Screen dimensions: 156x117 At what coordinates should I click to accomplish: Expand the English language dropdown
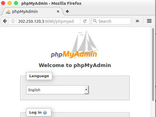pos(58,90)
